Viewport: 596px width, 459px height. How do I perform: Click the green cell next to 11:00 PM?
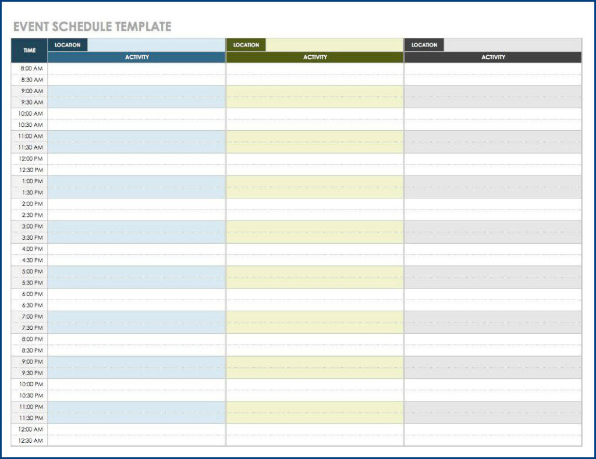tap(315, 407)
